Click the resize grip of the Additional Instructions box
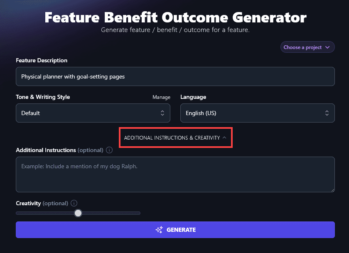Screen dimensions: 349x253 pos(332,190)
